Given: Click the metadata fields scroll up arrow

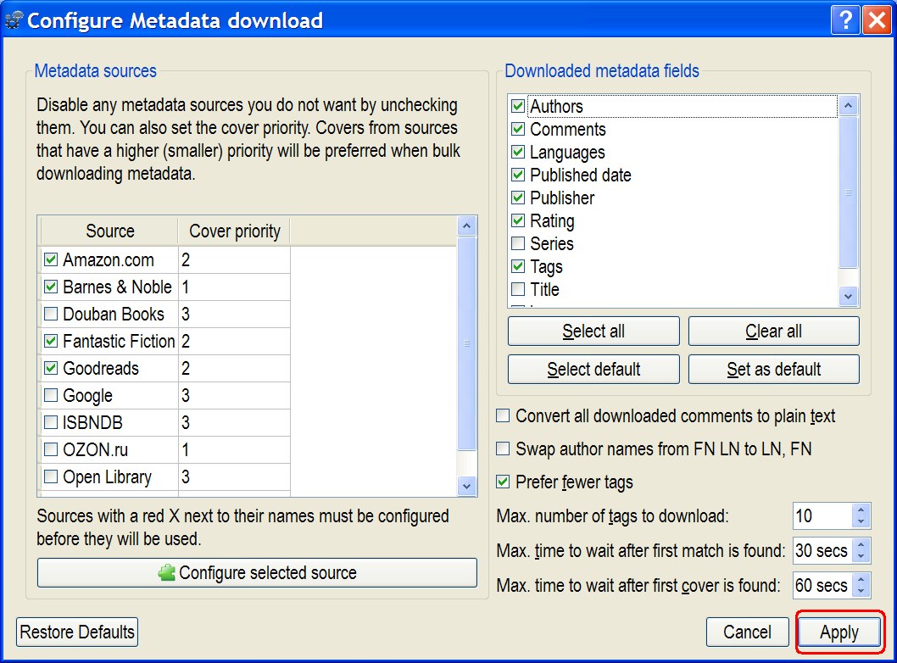Looking at the screenshot, I should [x=849, y=105].
